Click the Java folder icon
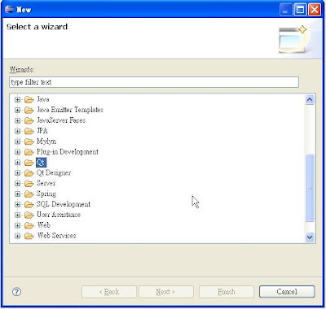Viewport: 326px width, 309px height. (x=29, y=100)
